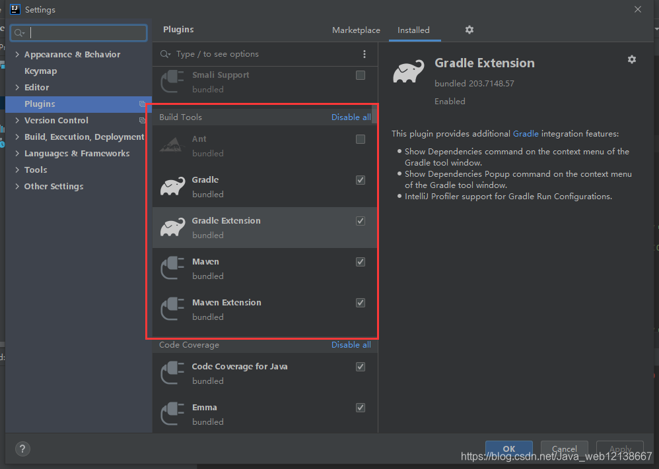
Task: Uncheck the Maven plugin checkbox
Action: click(361, 262)
